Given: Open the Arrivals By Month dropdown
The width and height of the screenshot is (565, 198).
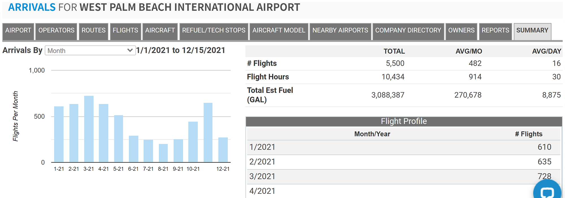Looking at the screenshot, I should point(90,50).
